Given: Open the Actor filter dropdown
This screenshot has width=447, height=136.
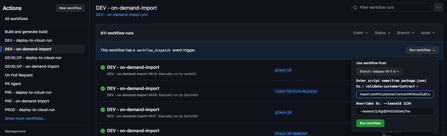Looking at the screenshot, I should 428,33.
